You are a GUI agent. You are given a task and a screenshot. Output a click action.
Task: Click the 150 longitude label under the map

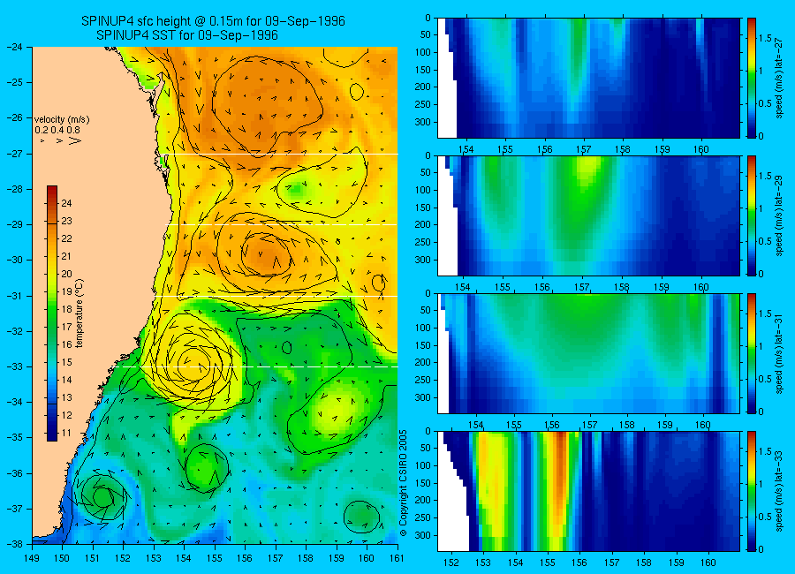pos(63,558)
